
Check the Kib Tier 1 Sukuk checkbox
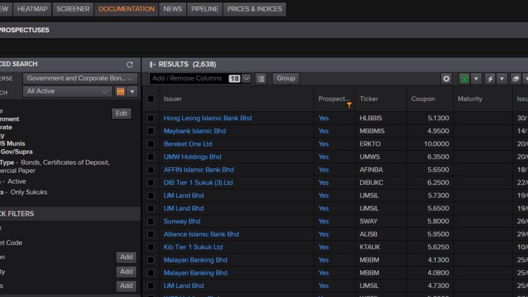tap(151, 247)
